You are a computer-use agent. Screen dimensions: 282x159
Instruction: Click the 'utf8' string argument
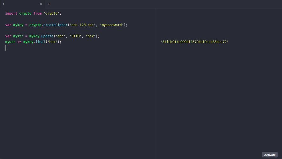[x=76, y=36]
